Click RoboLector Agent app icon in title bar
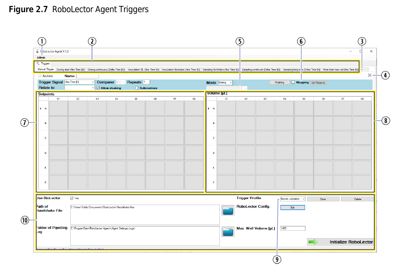405x265 pixels. coord(37,51)
